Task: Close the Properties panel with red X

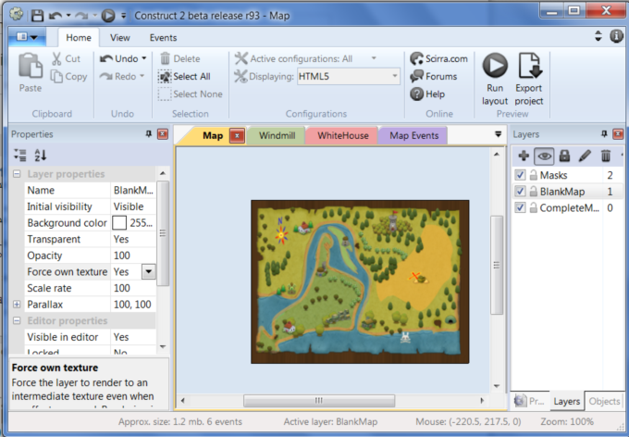Action: 163,134
